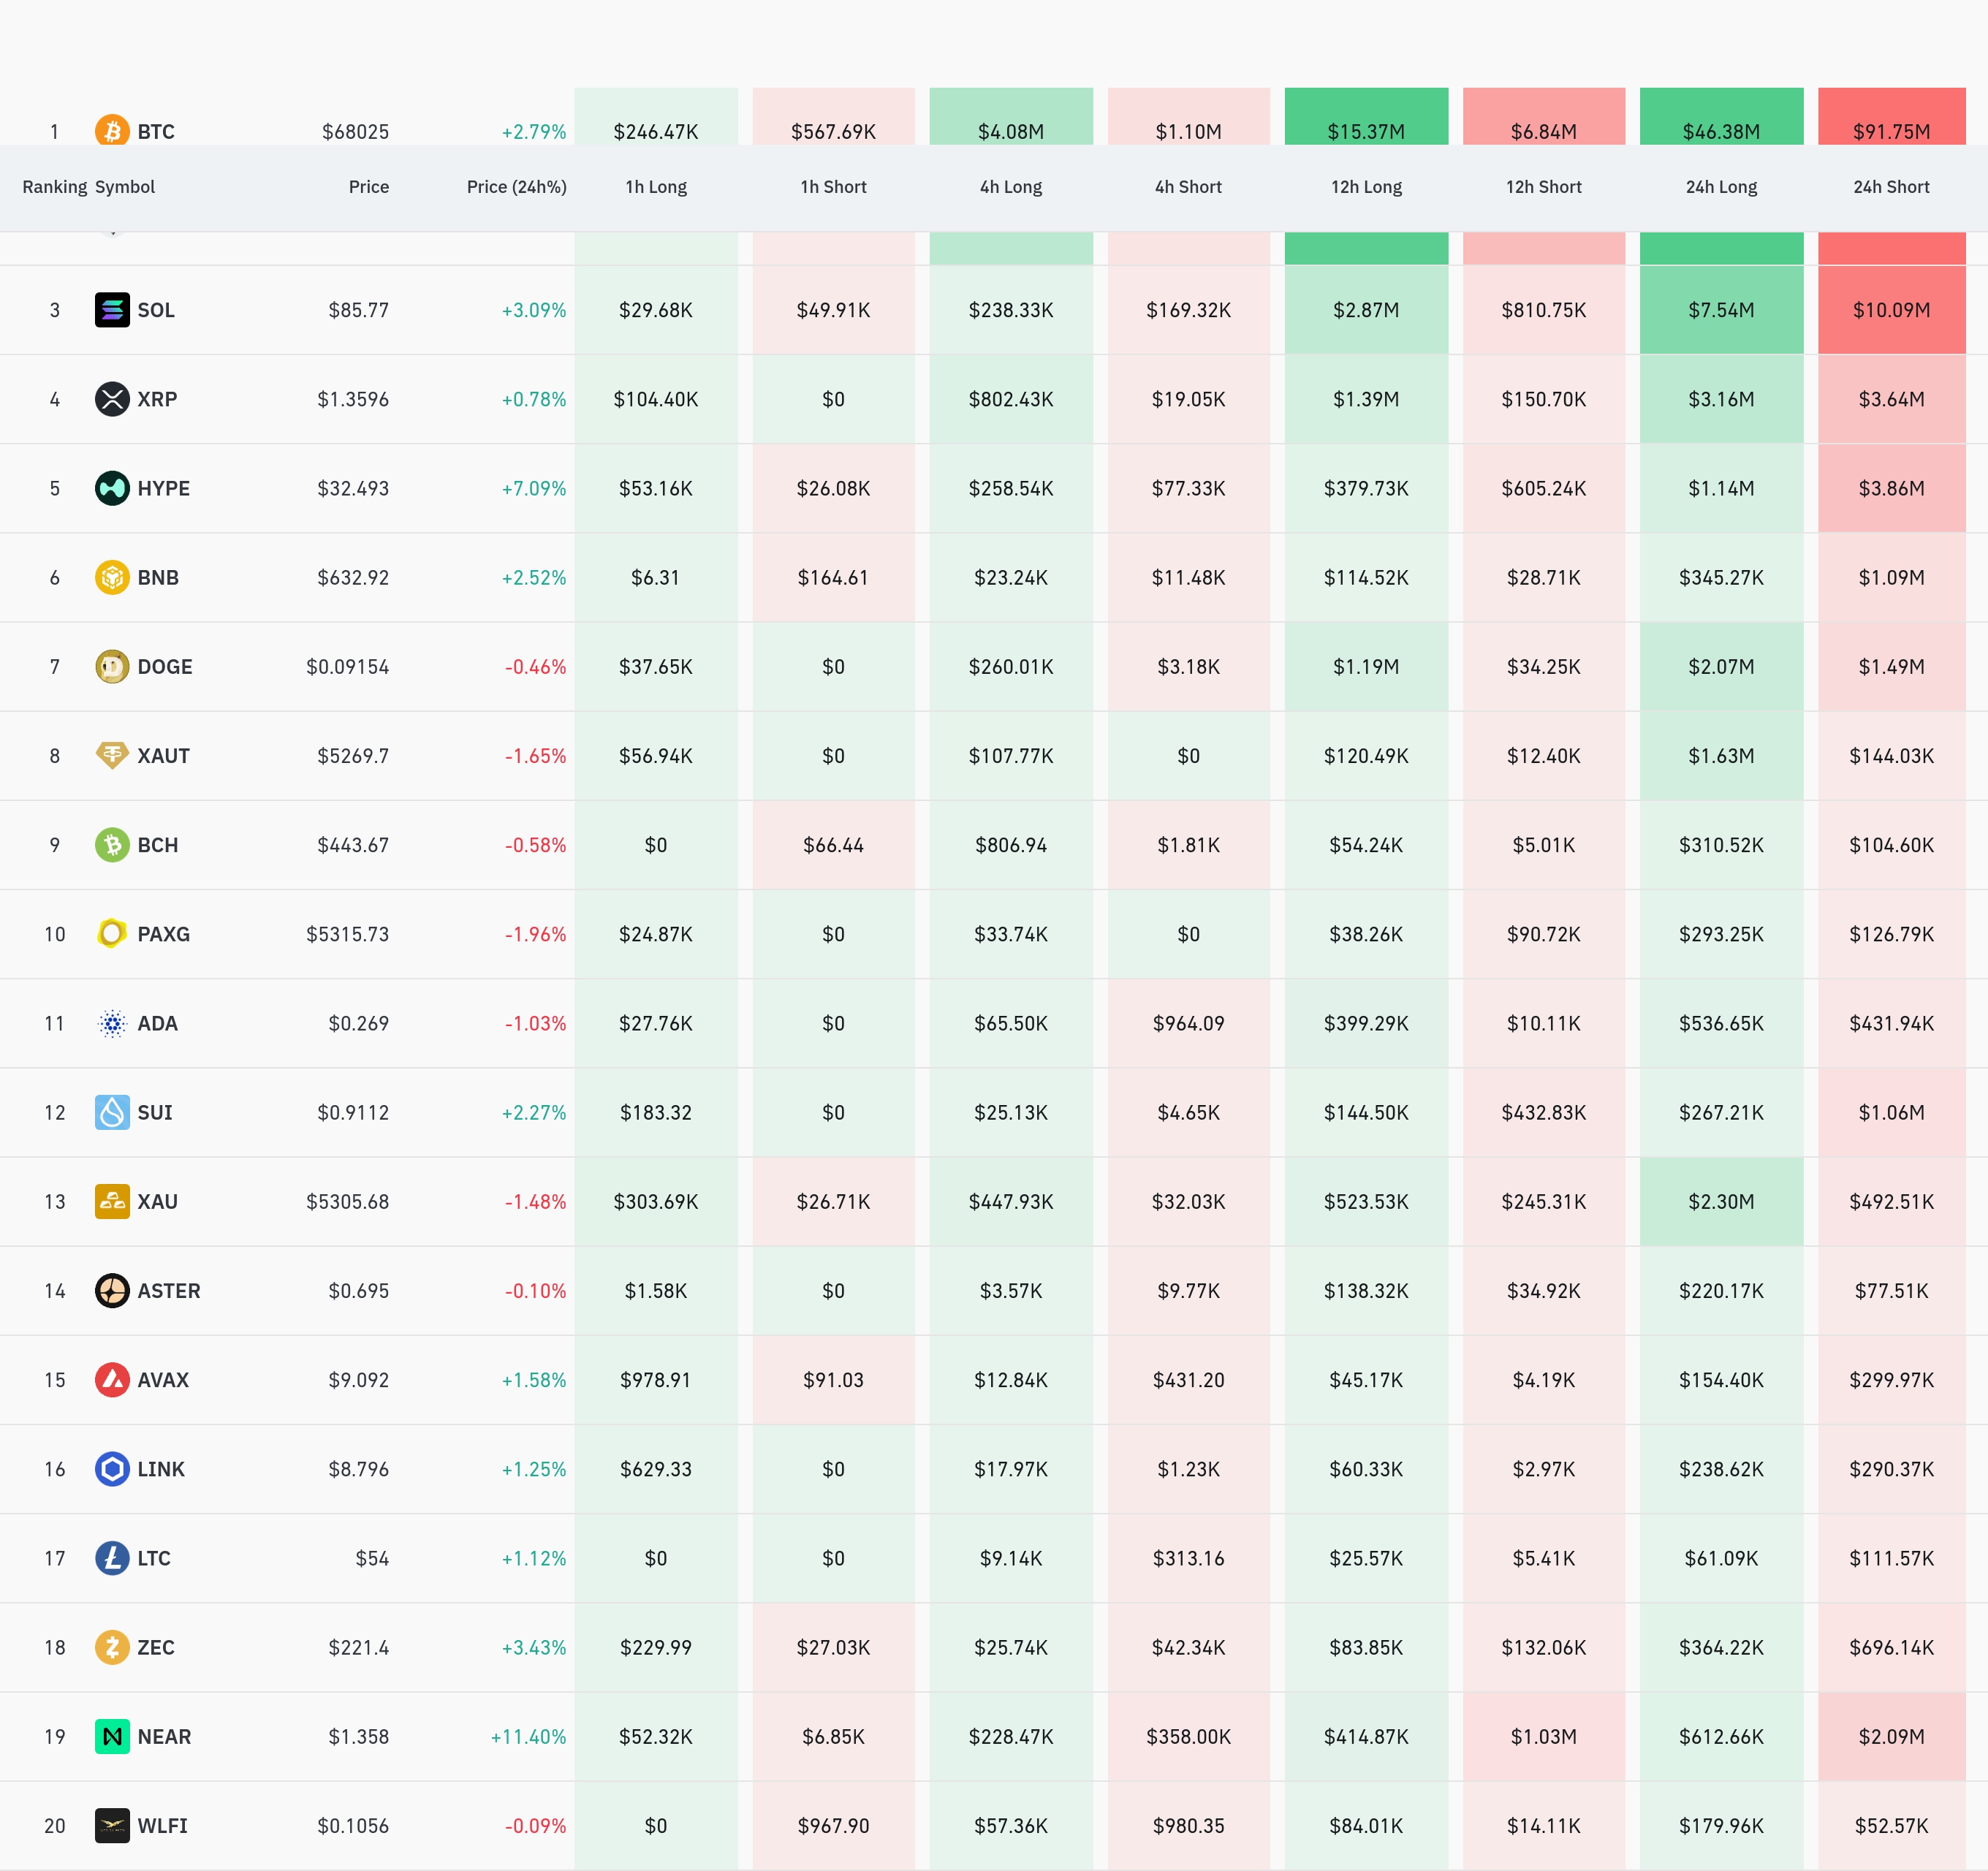Image resolution: width=1988 pixels, height=1871 pixels.
Task: Click the Avalanche AVAX red icon
Action: click(112, 1380)
